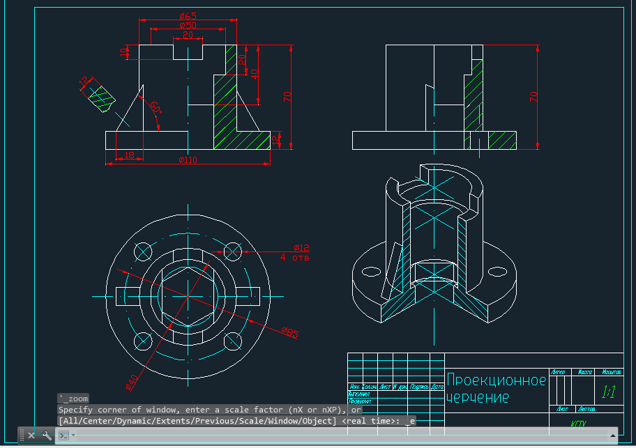Screen dimensions: 636x448
Task: Select the '4 отв' annotation text
Action: 295,257
